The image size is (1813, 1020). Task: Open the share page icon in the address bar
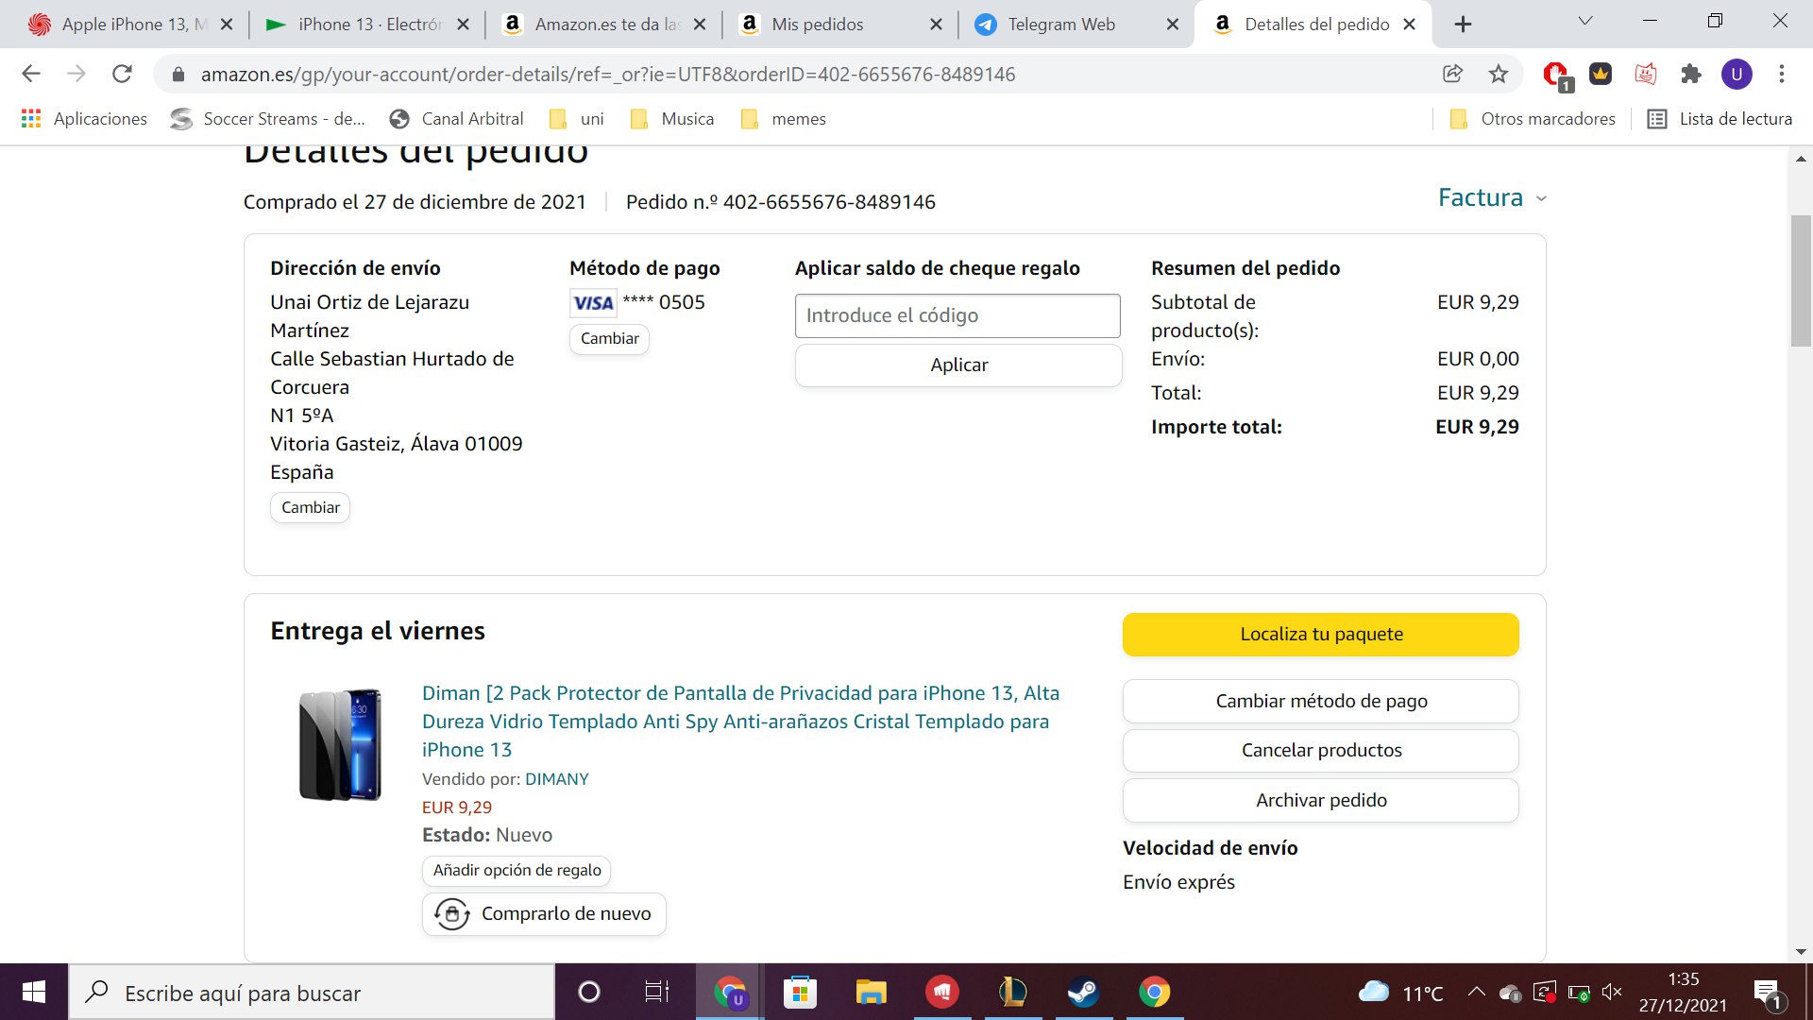point(1452,74)
